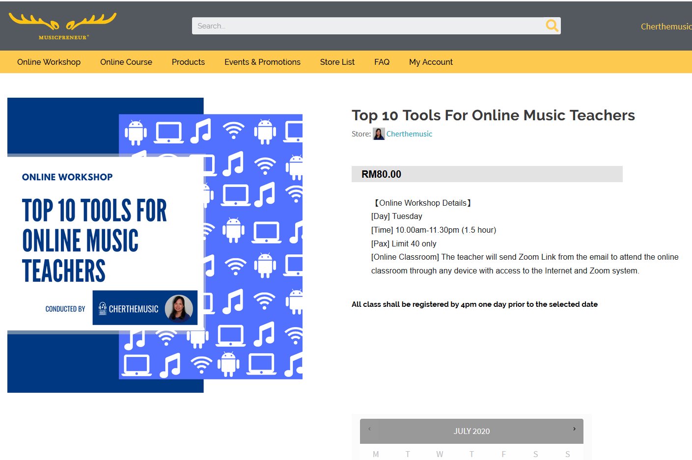
Task: Open the FAQ page
Action: coord(382,62)
